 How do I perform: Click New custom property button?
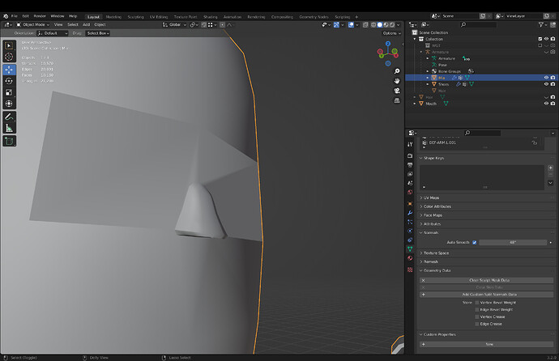pos(486,344)
